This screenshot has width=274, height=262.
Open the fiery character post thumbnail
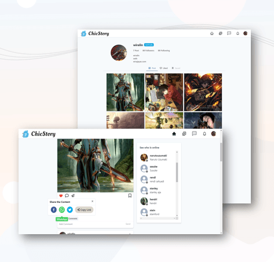[203, 92]
